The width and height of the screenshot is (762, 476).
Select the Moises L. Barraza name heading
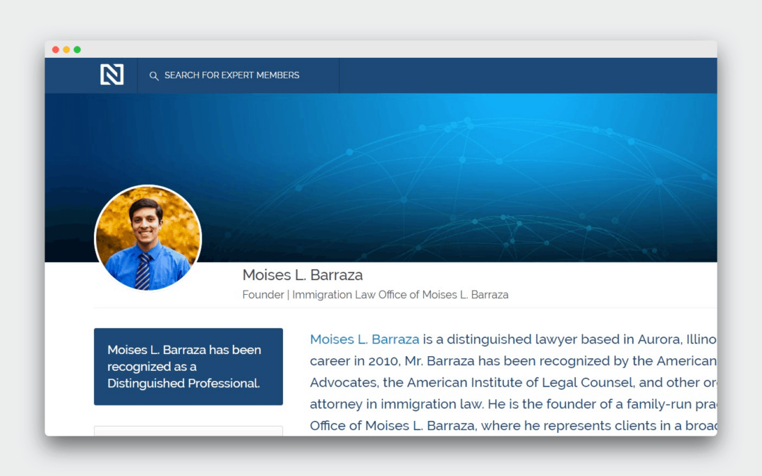[302, 275]
